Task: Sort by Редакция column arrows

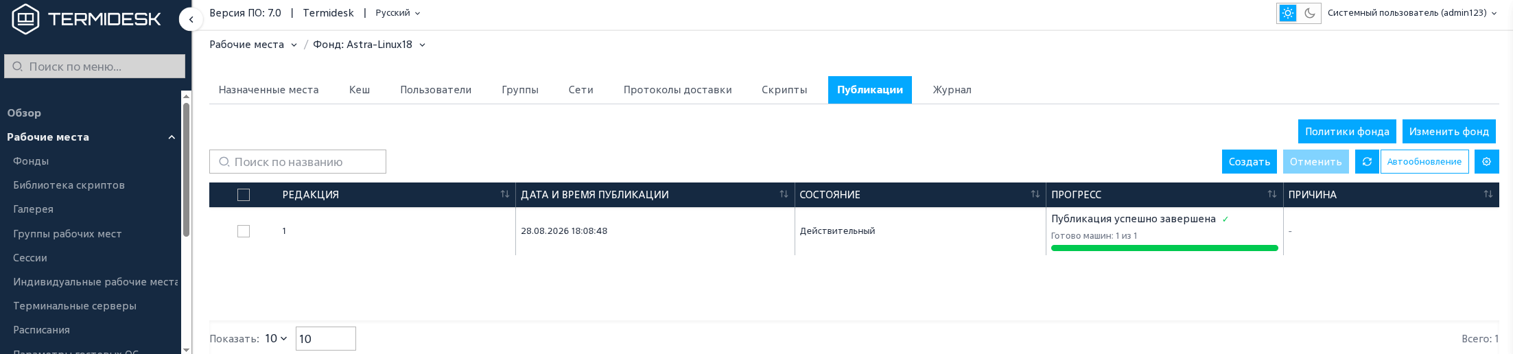Action: (505, 195)
